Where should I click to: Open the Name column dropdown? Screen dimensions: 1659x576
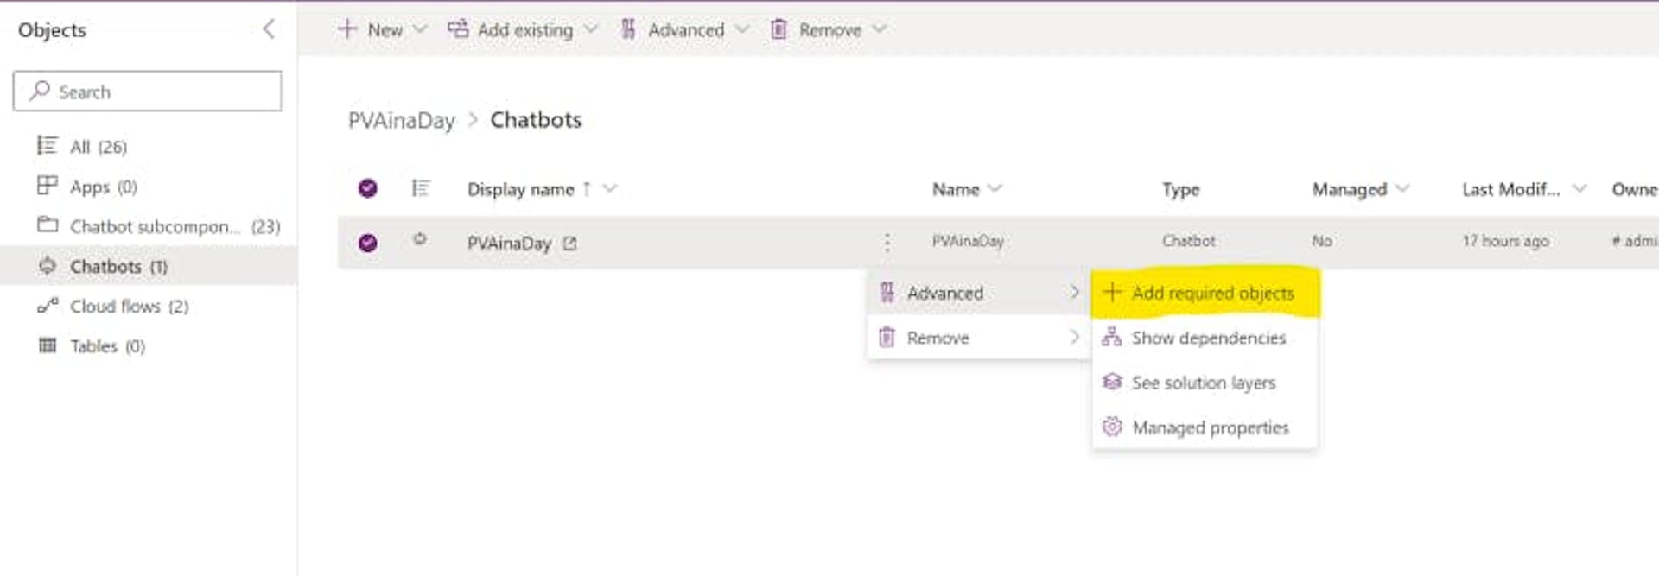click(995, 188)
